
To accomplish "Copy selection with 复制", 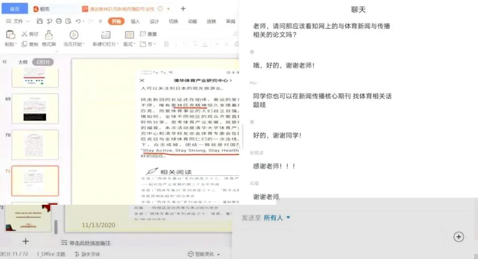I will (30, 44).
